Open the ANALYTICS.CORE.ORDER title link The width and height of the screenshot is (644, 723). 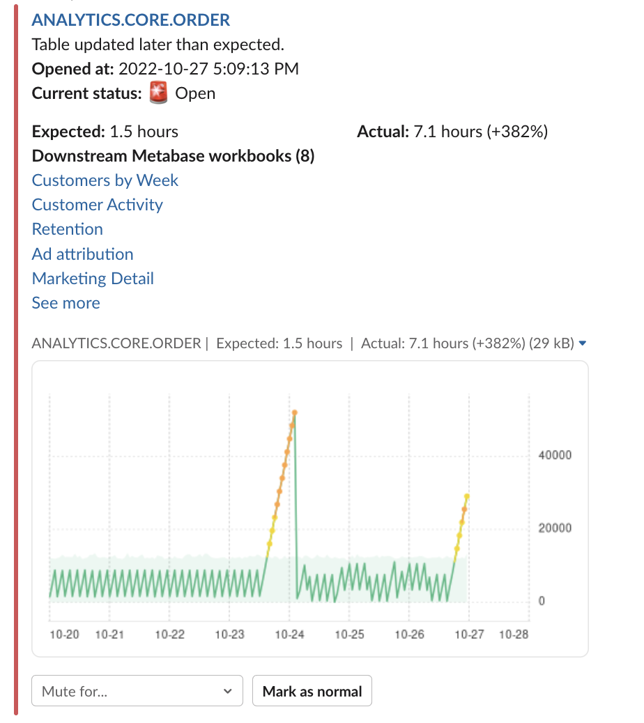130,20
